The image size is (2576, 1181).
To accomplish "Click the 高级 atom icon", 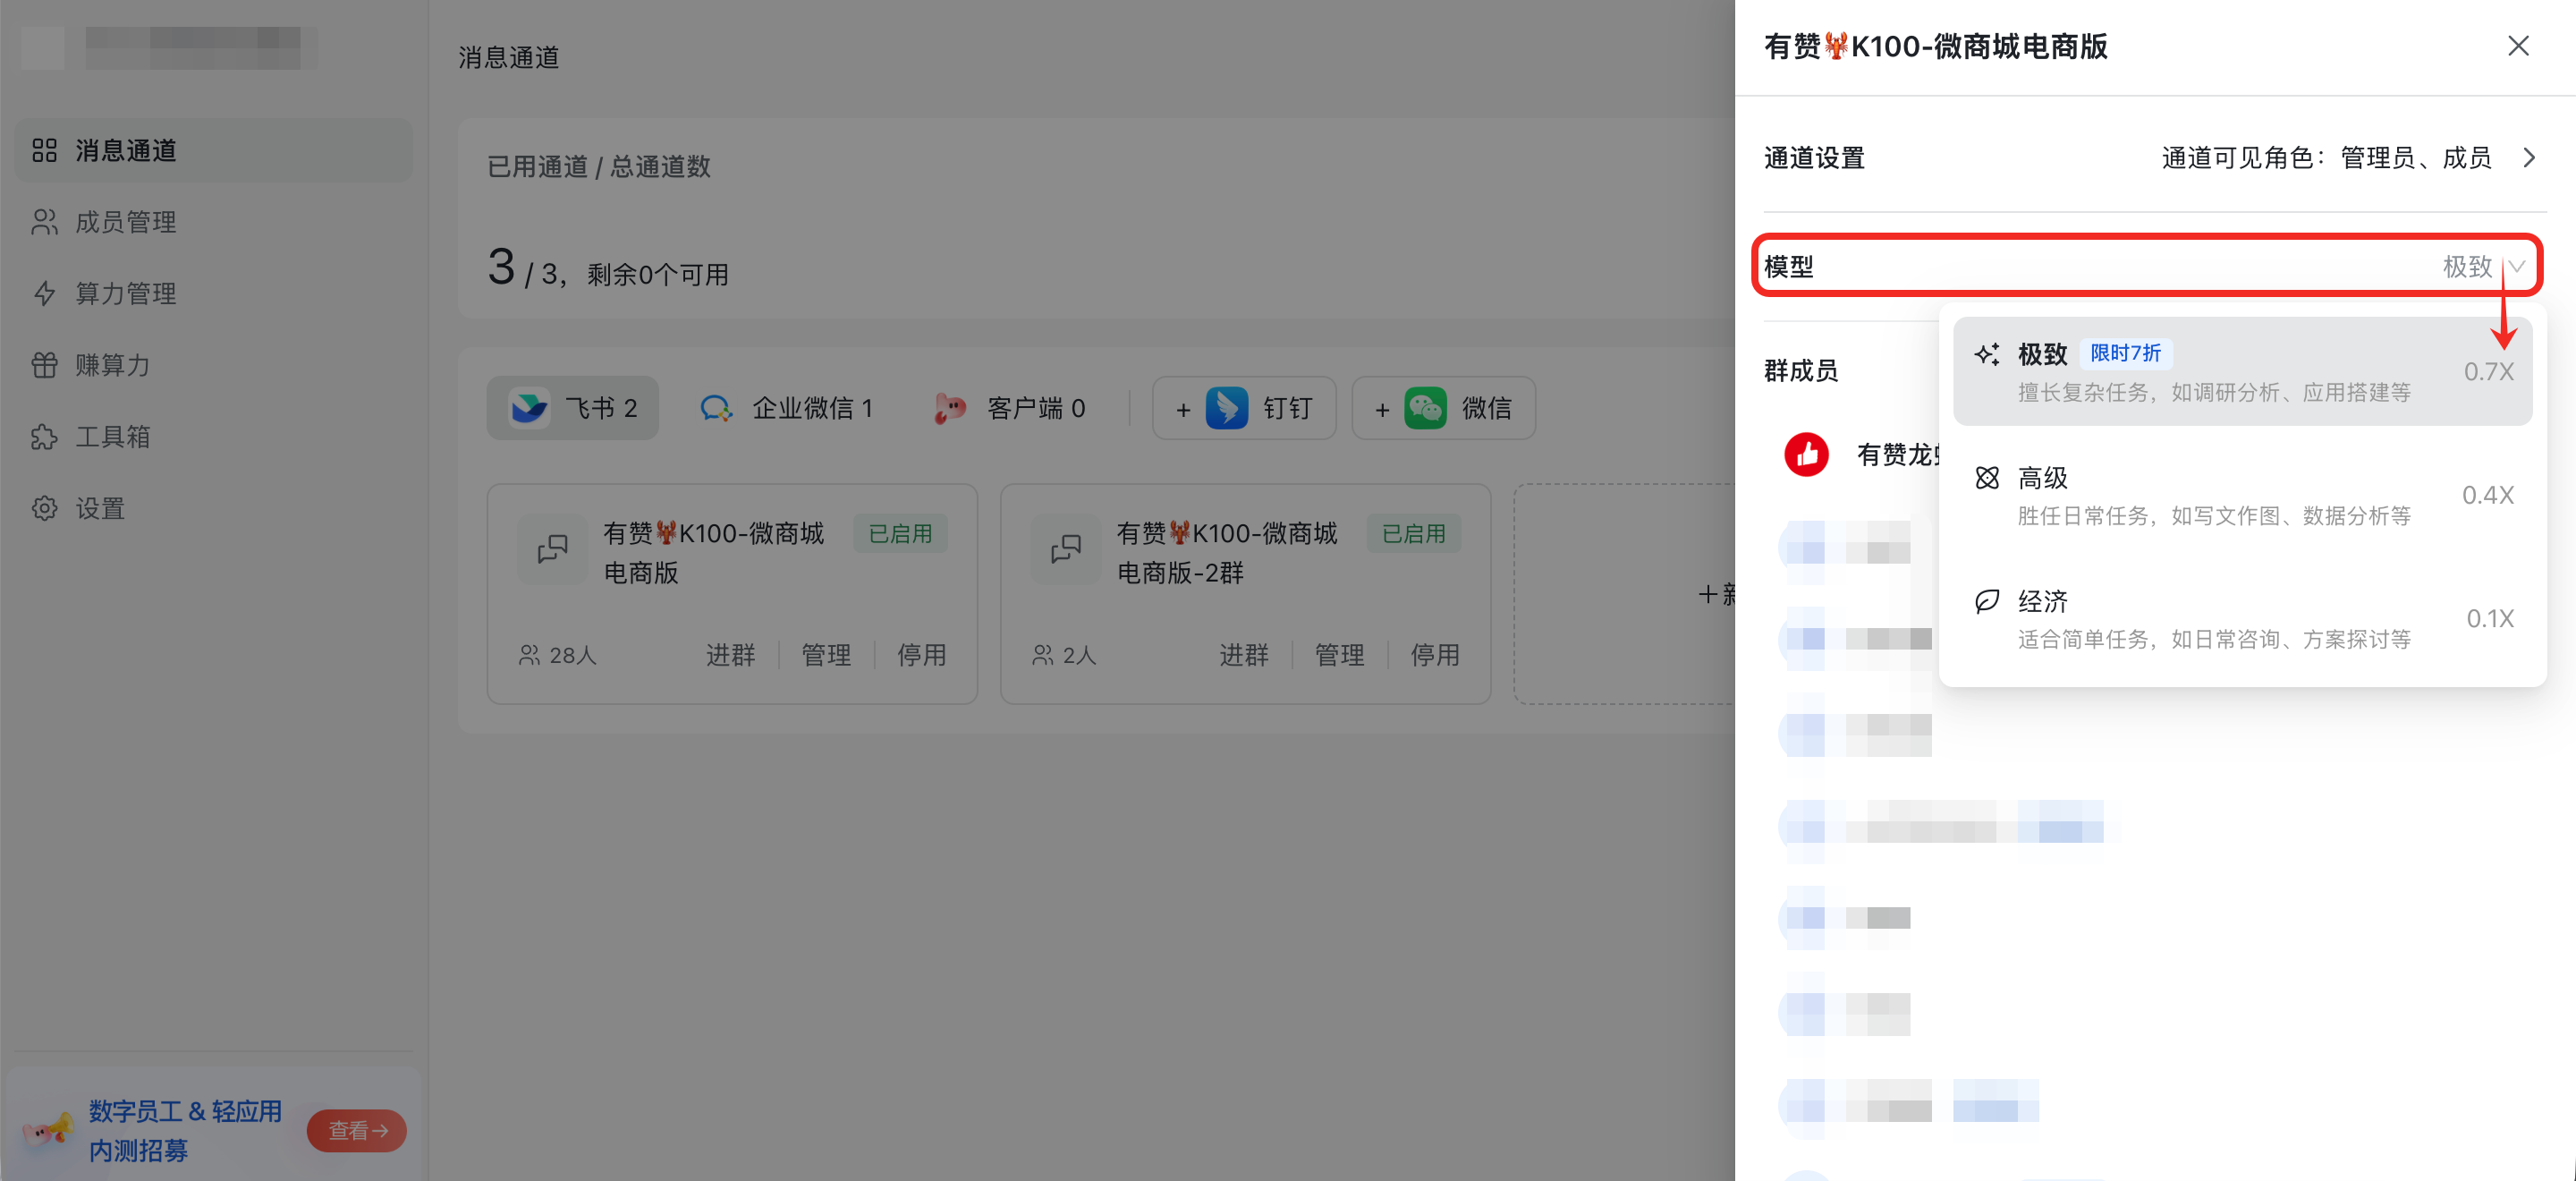I will 1986,478.
